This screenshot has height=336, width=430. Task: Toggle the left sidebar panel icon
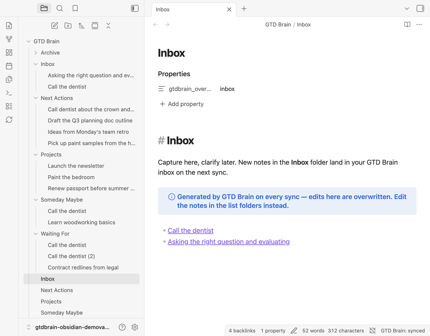click(135, 8)
